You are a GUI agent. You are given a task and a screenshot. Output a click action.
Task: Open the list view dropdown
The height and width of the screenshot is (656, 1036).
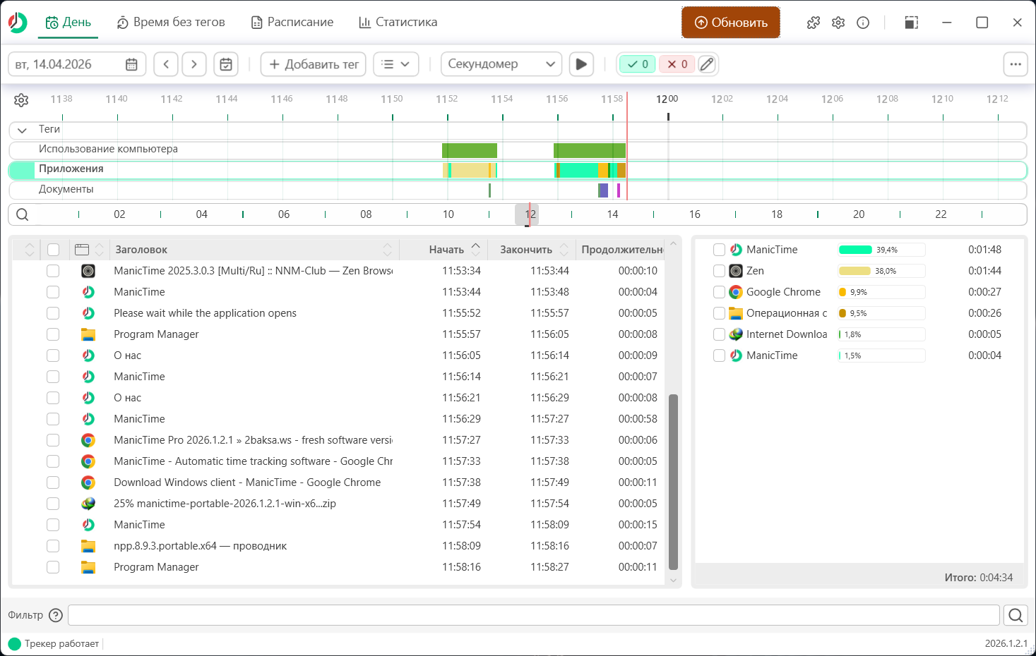395,64
